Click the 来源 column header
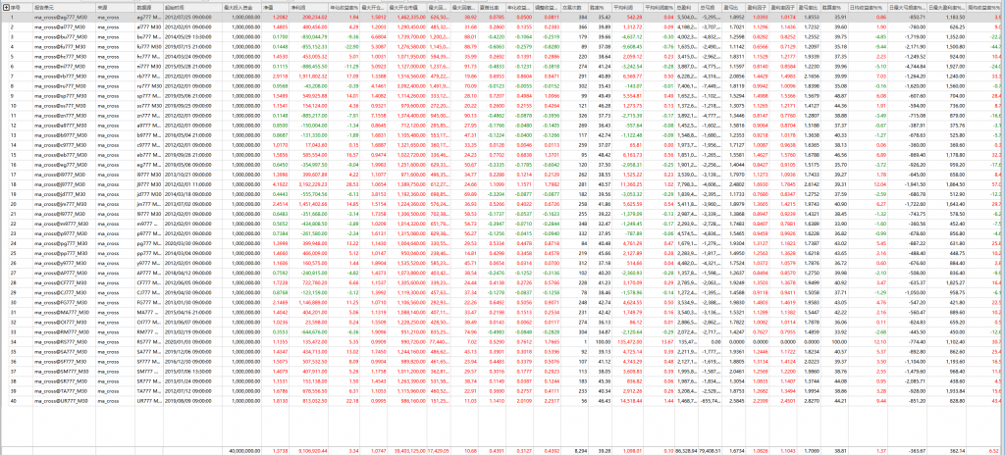Screen dimensions: 1005x455 pyautogui.click(x=113, y=6)
